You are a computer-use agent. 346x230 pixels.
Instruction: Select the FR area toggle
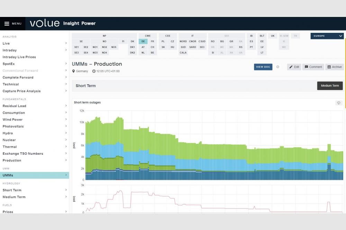pyautogui.click(x=152, y=41)
